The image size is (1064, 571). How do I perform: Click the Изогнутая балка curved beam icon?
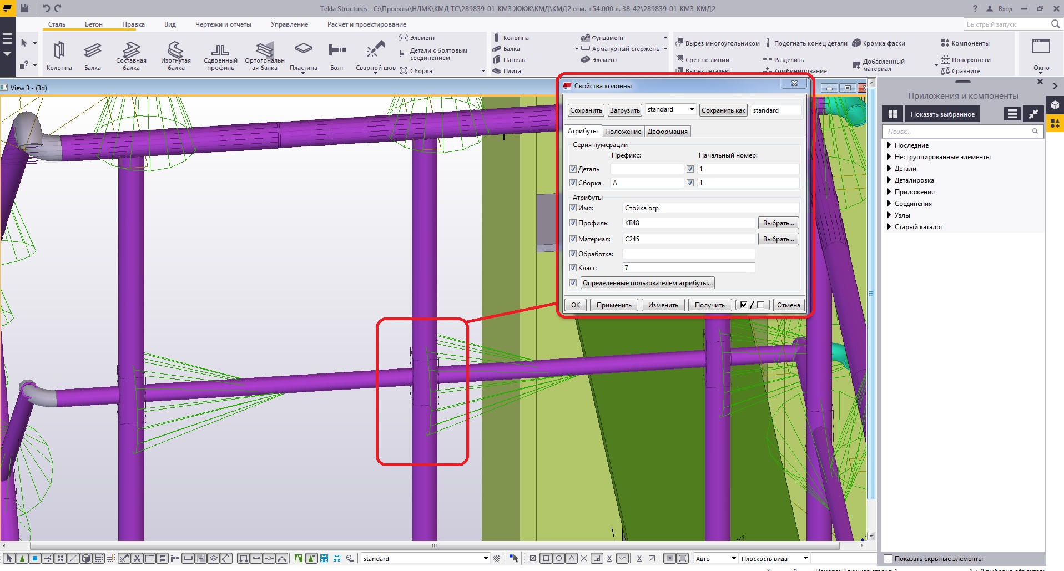pos(175,50)
